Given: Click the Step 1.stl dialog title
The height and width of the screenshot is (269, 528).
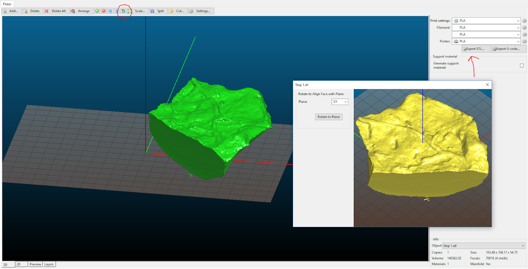Looking at the screenshot, I should [x=302, y=85].
